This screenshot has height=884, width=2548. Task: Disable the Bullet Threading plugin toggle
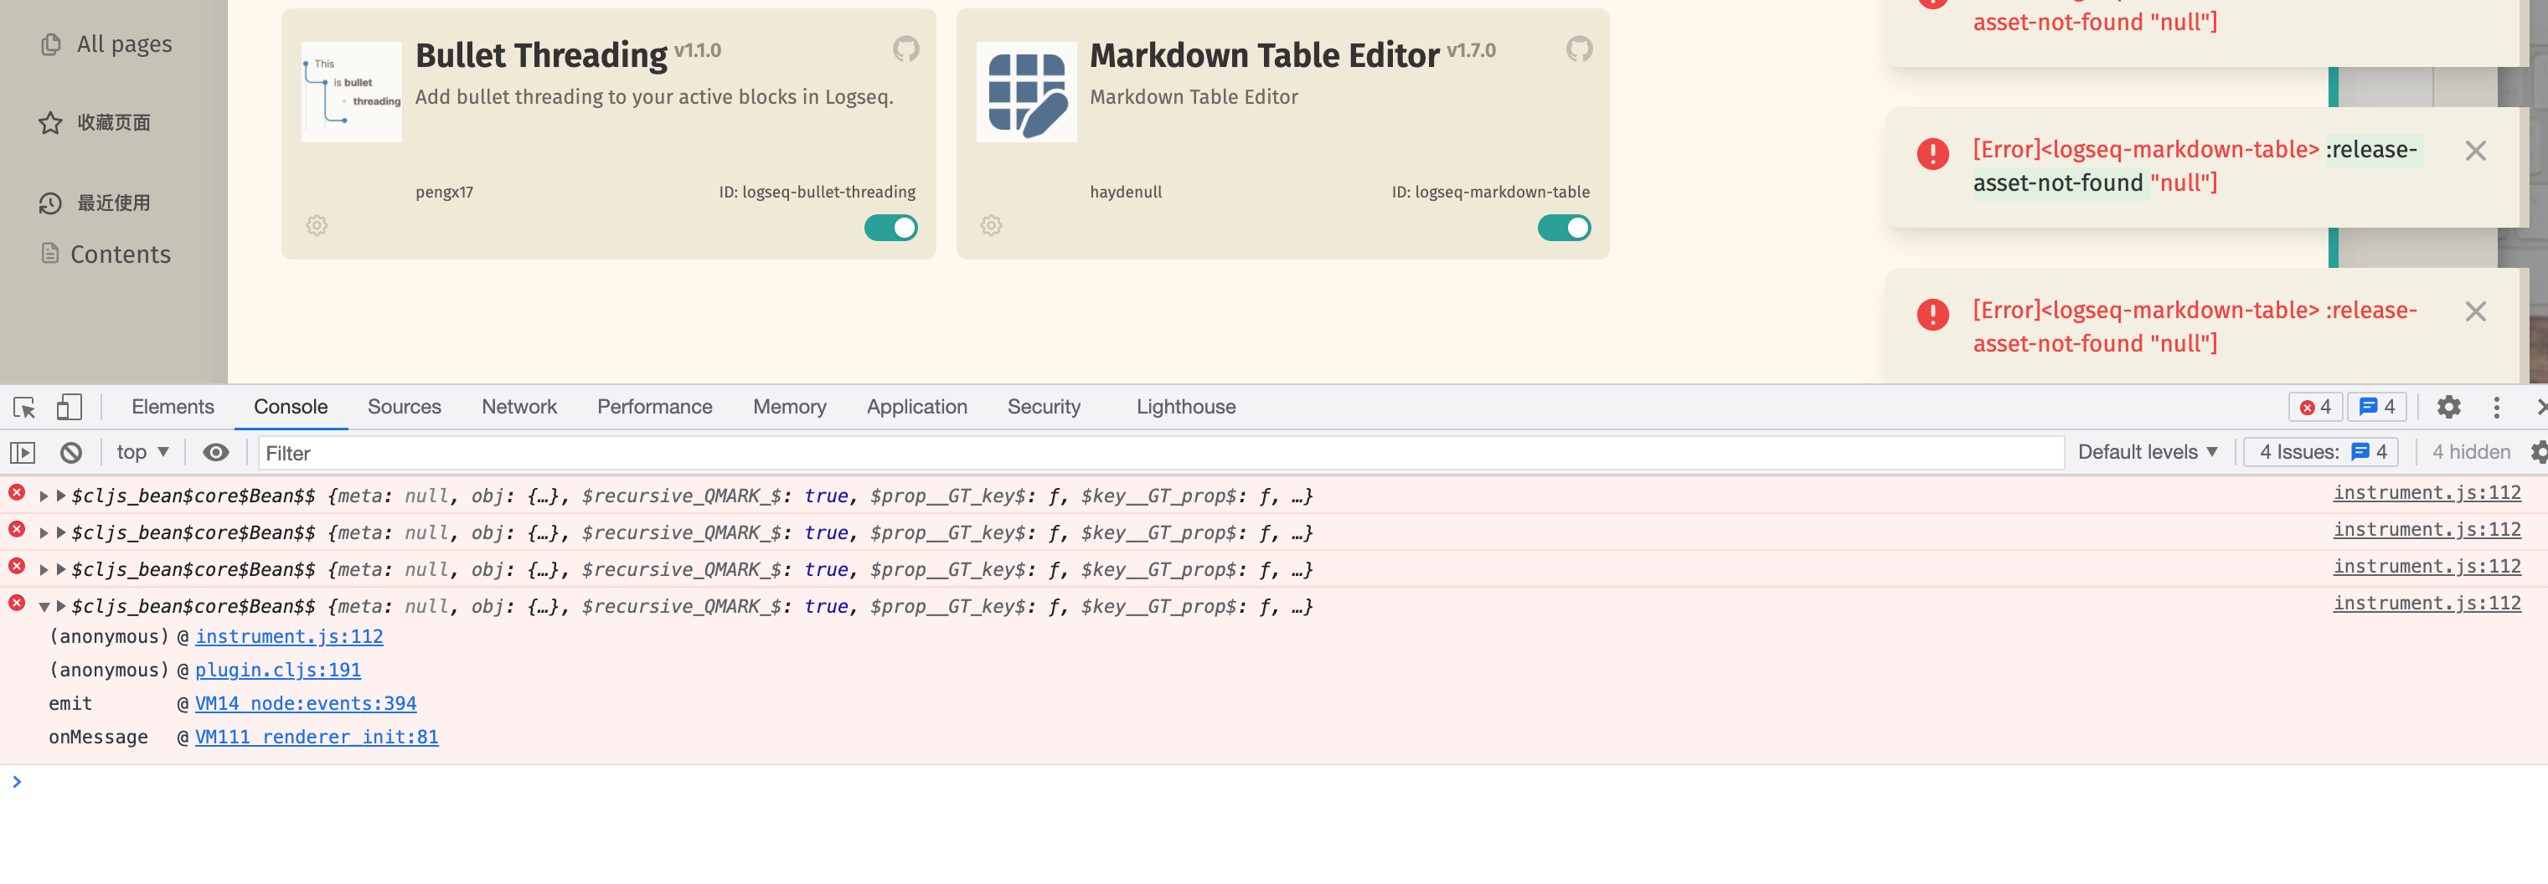pos(891,228)
